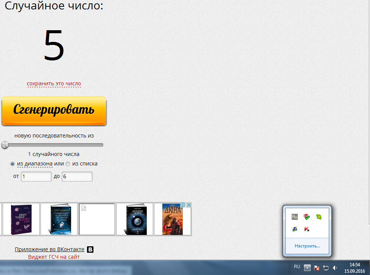Click the ad info icon
The width and height of the screenshot is (370, 275).
point(183,205)
